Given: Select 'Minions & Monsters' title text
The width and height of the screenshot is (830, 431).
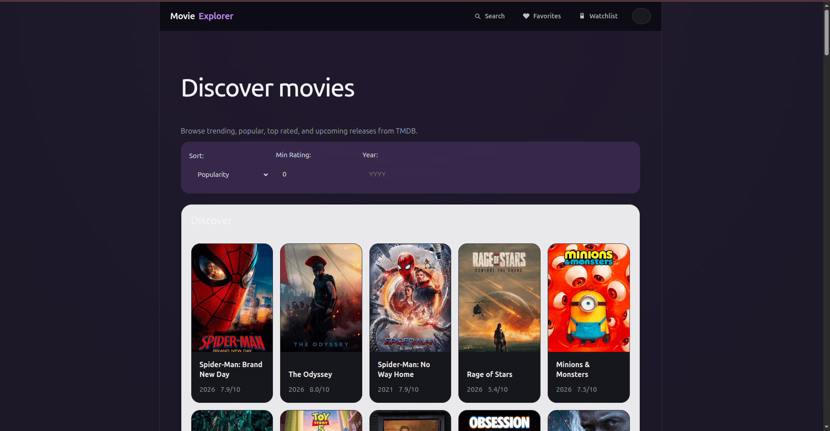Looking at the screenshot, I should (x=573, y=369).
